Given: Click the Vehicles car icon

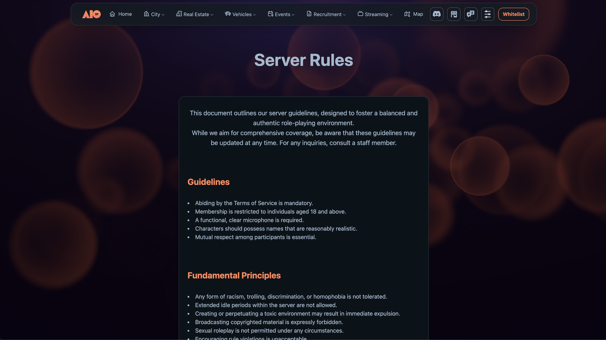Looking at the screenshot, I should coord(228,14).
